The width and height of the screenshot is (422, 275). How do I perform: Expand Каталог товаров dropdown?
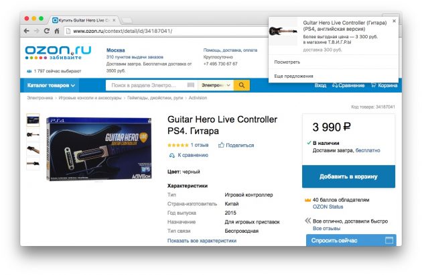(51, 85)
